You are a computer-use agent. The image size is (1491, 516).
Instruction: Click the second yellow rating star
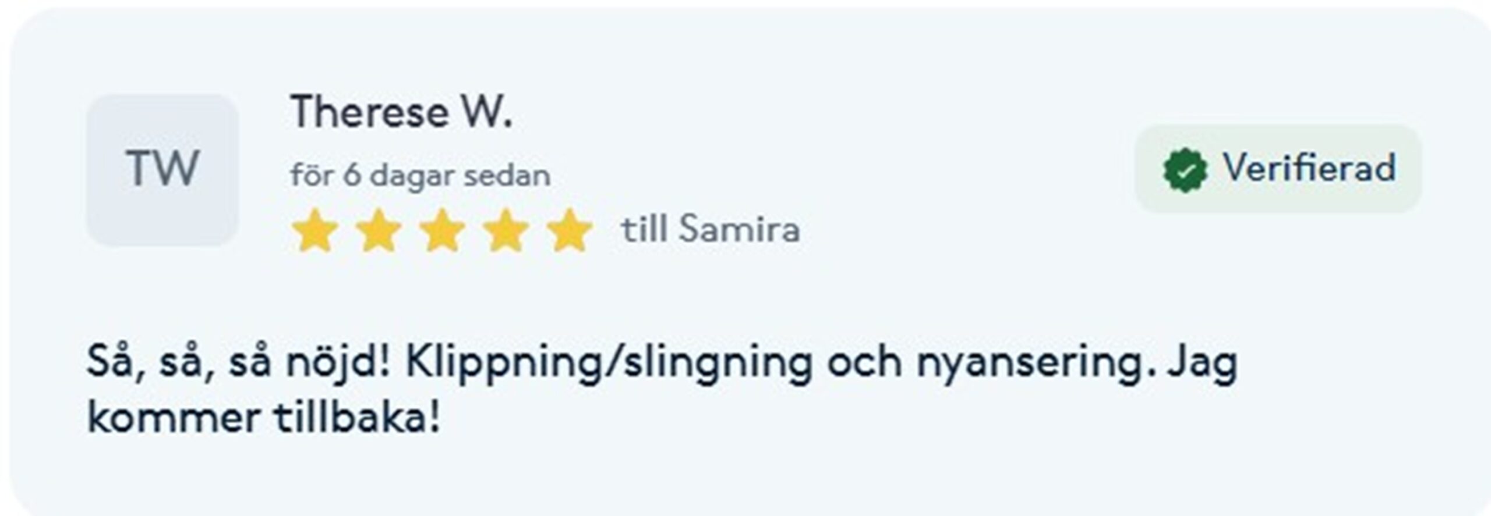click(x=379, y=230)
